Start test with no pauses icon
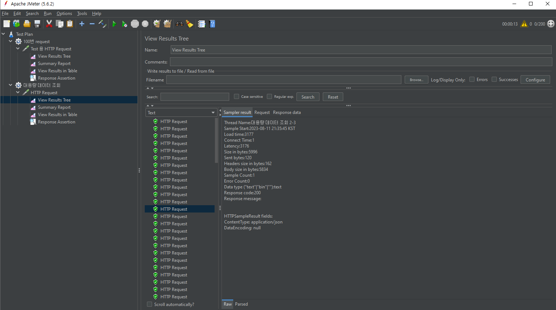556x310 pixels. 125,24
